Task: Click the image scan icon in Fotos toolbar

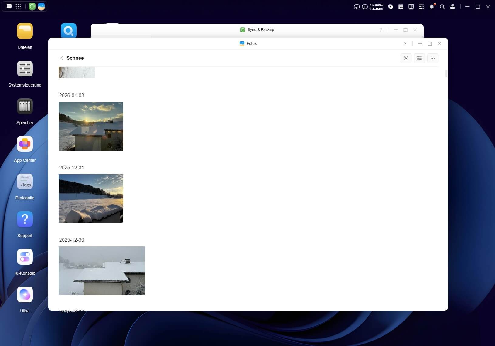Action: (x=406, y=58)
